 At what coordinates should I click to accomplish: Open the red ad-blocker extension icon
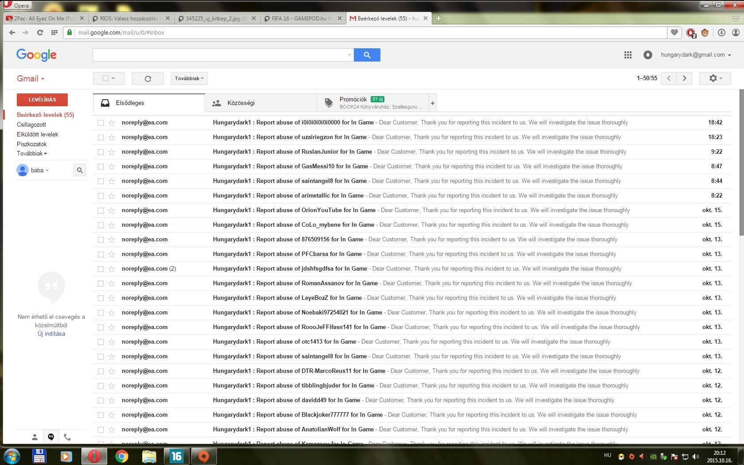click(690, 32)
